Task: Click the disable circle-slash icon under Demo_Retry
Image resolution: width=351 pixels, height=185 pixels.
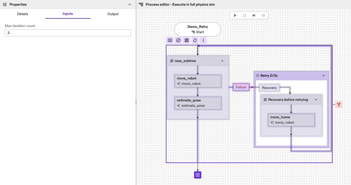Action: click(178, 40)
